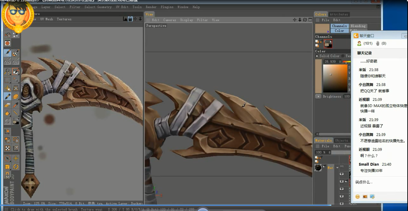Screen dimensions: 408x211
Task: Toggle the third eye visibility icon in Materials
Action: (x=342, y=189)
